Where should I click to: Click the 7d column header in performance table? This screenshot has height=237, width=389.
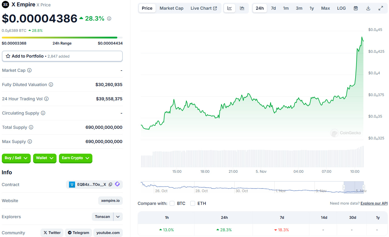pos(282,218)
